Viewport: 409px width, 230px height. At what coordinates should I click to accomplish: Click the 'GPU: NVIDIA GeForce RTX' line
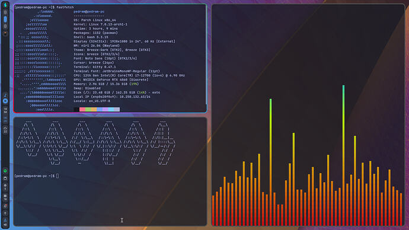[x=111, y=79]
